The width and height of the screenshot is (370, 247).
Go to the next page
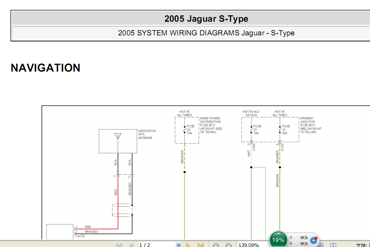(x=188, y=245)
